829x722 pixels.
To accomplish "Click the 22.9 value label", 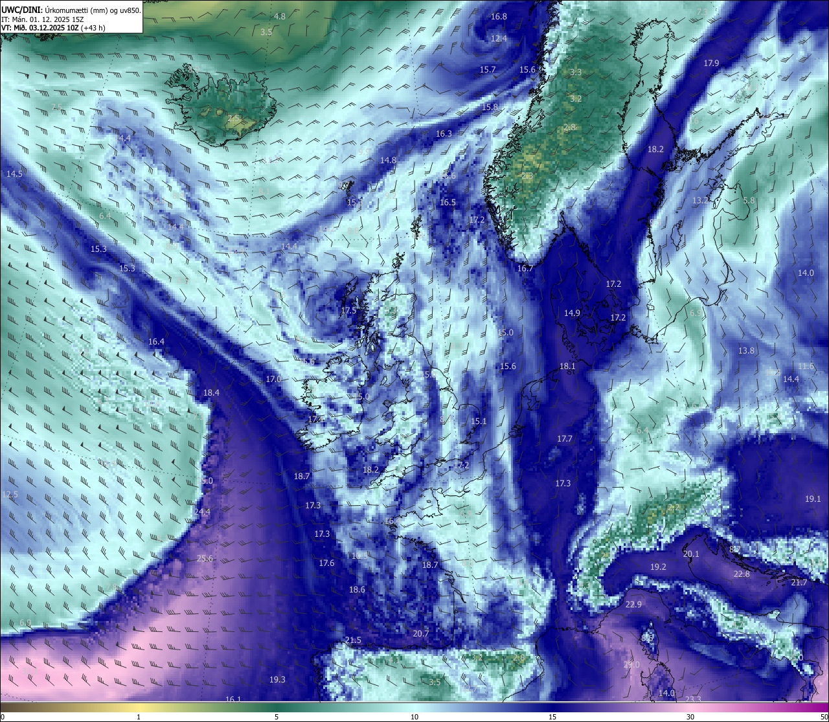I will pos(633,605).
